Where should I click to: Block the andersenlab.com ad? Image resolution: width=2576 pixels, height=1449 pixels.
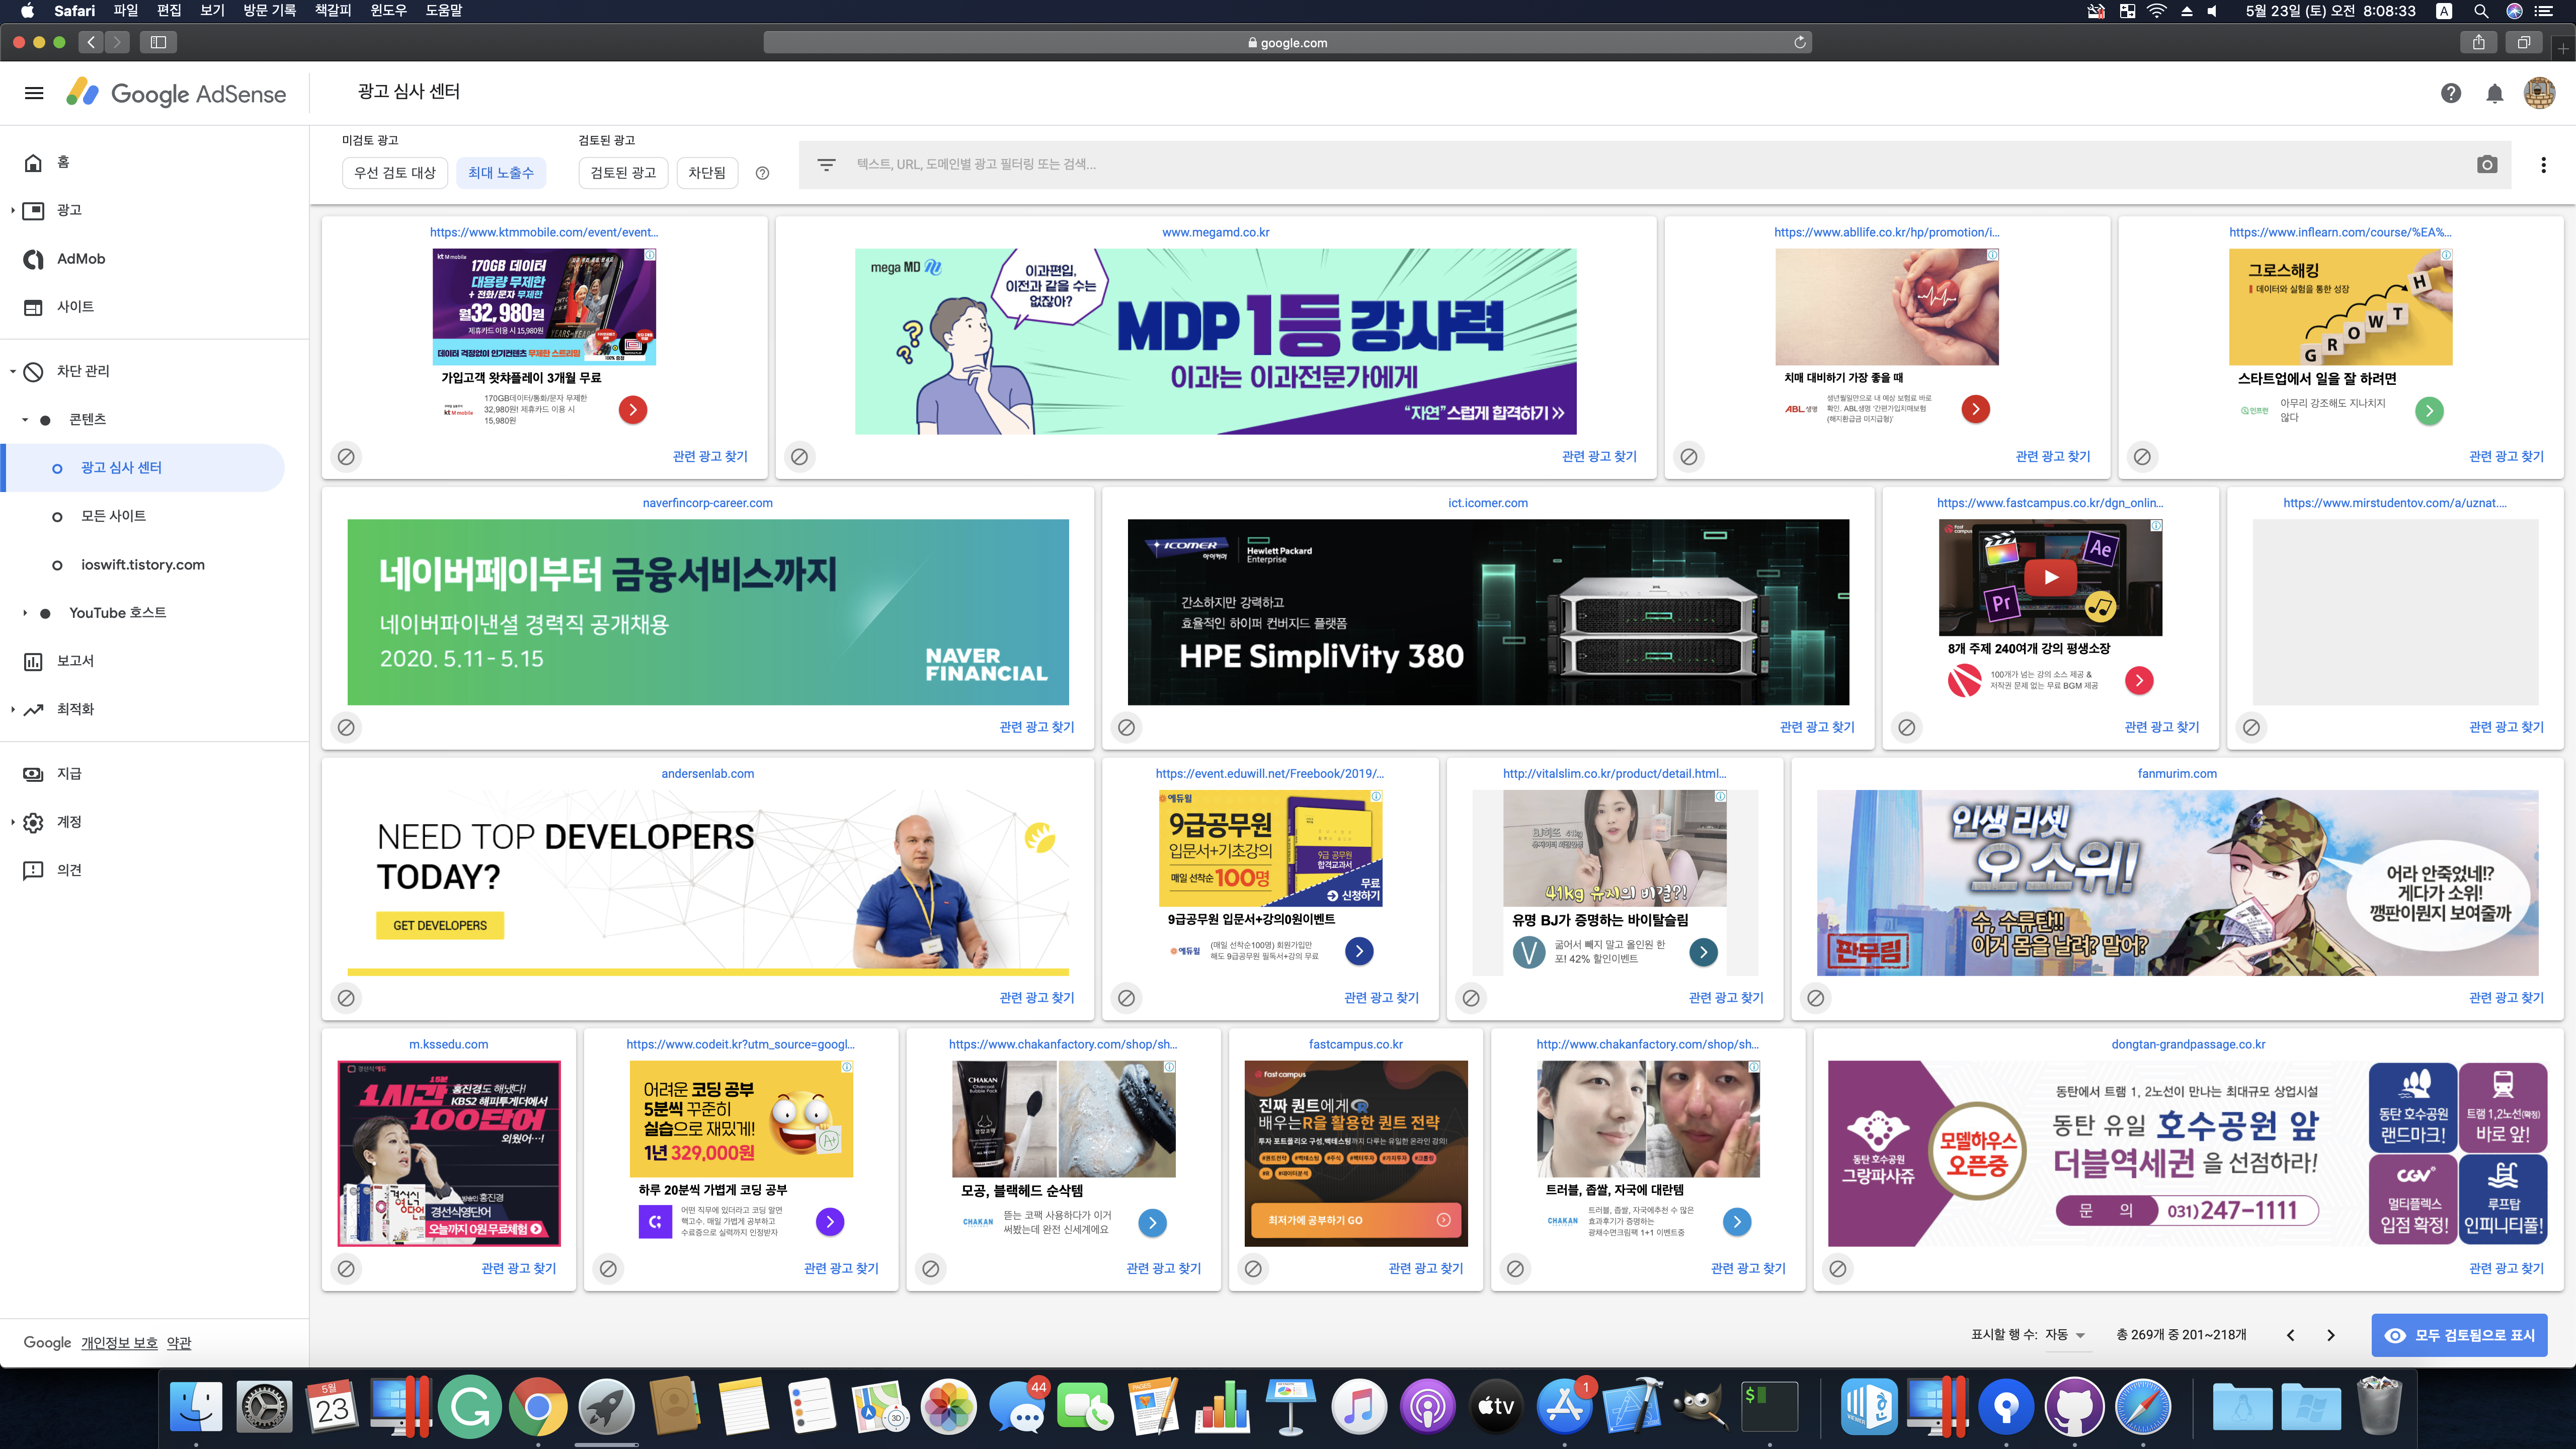coord(346,998)
